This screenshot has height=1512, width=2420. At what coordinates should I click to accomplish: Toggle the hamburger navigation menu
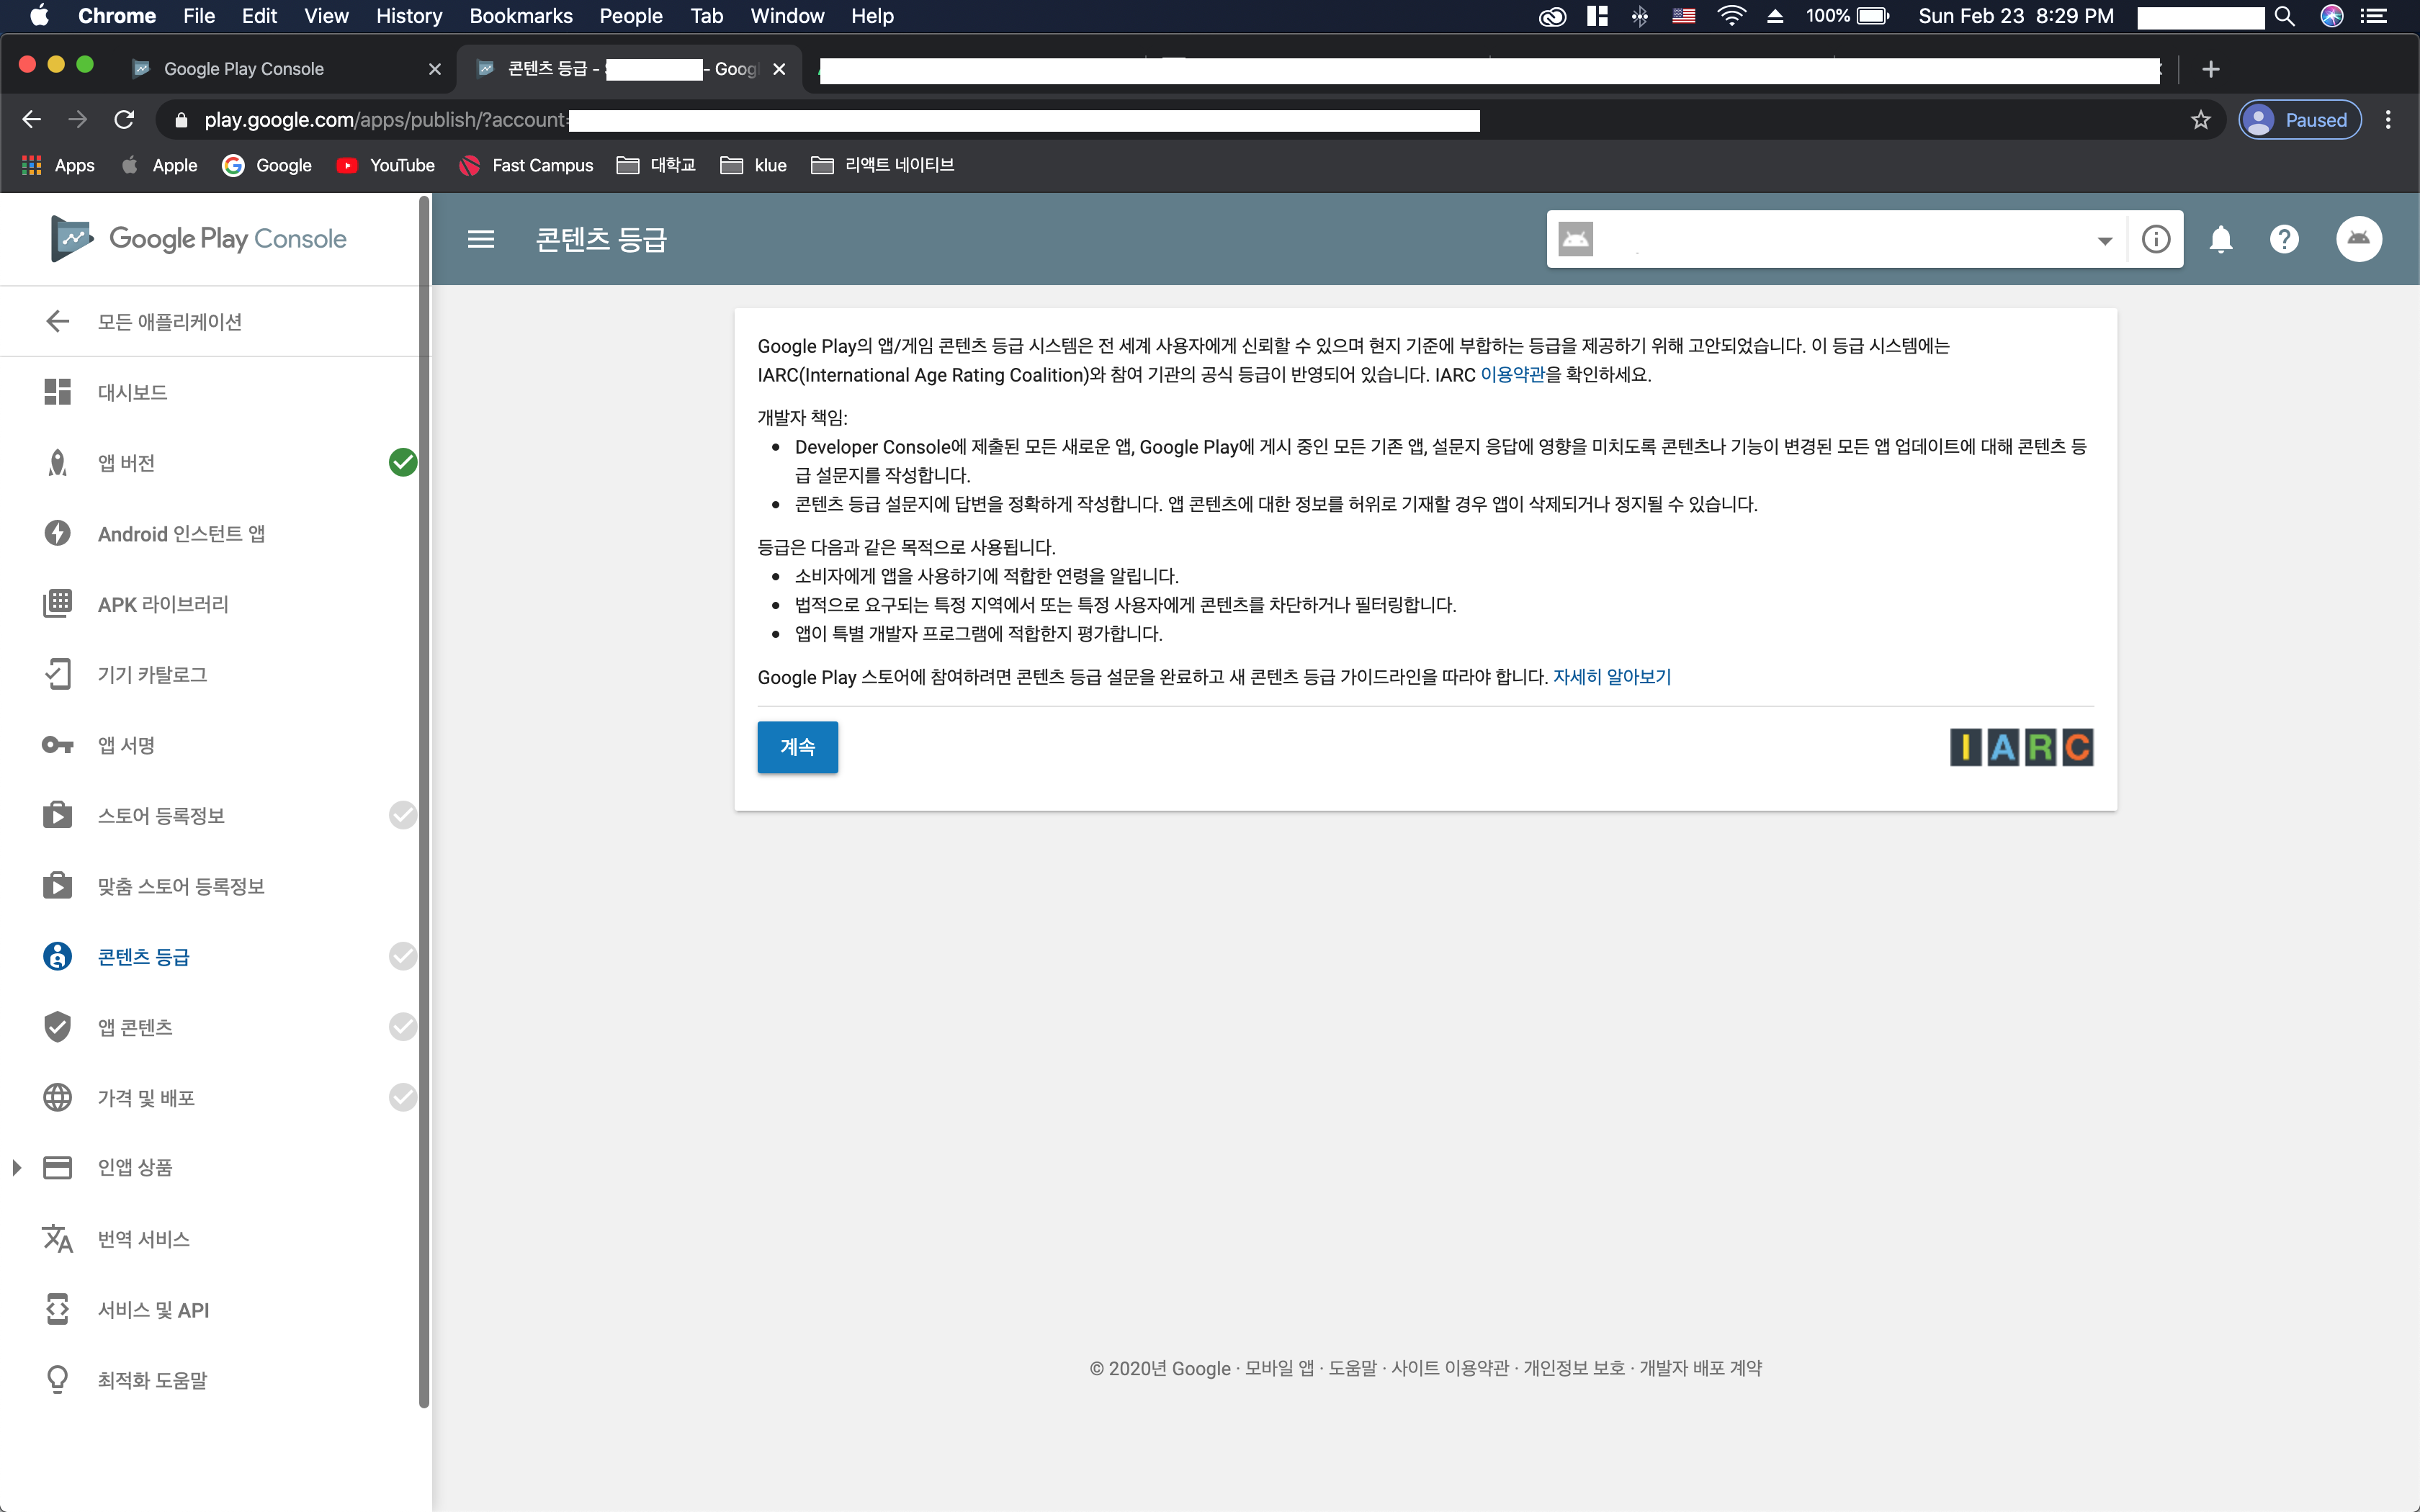[481, 239]
